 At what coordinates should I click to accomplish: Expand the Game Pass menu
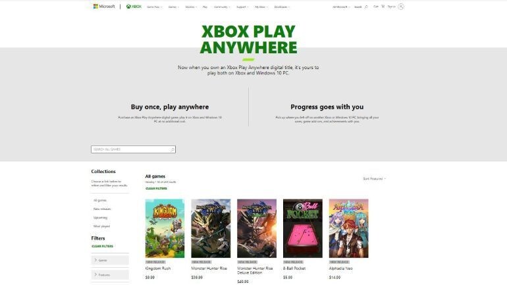pos(155,7)
